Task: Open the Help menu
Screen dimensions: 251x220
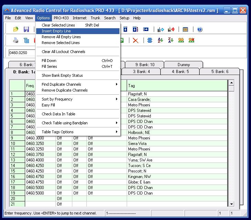Action: [x=137, y=18]
